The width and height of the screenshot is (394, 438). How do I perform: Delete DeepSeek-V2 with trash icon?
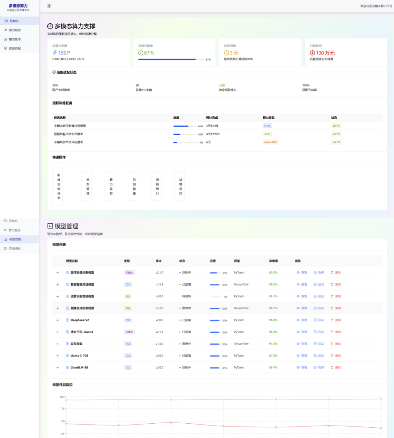[336, 320]
